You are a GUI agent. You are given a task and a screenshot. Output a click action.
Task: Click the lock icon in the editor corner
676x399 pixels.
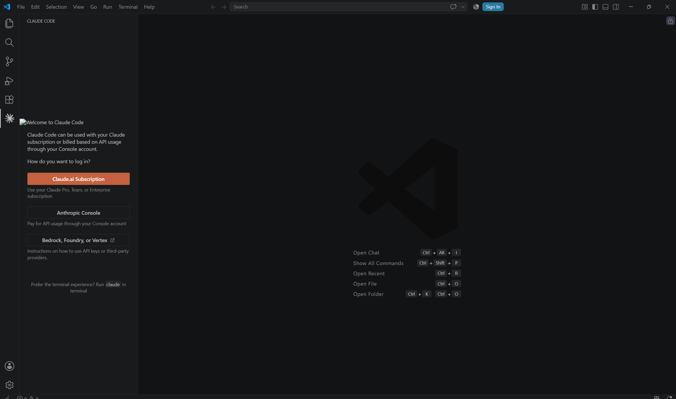[x=670, y=21]
